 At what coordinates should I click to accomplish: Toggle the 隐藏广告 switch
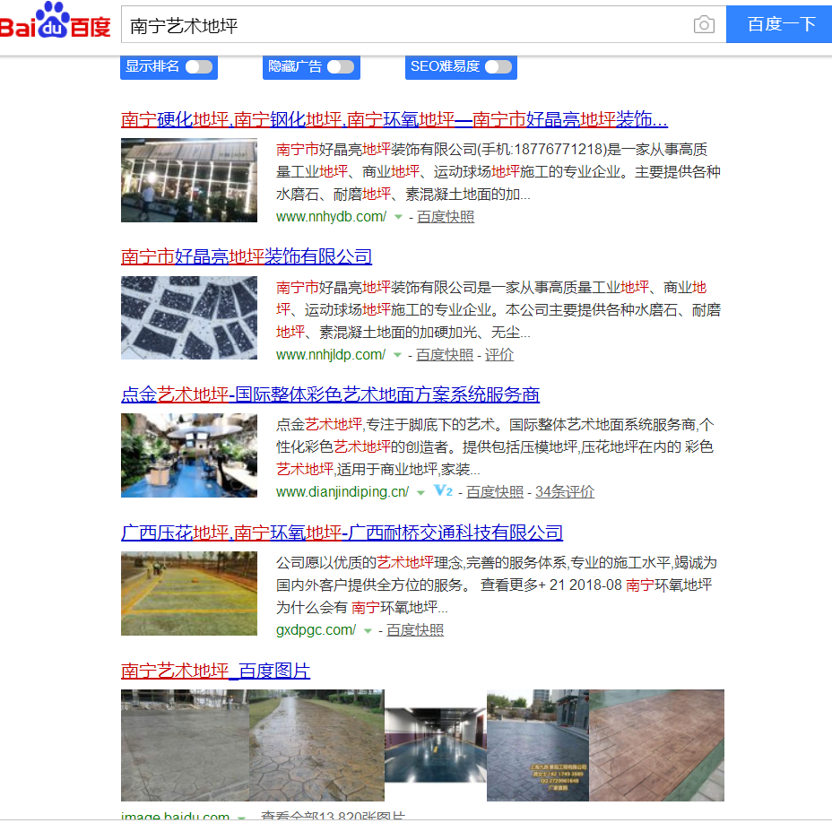(x=341, y=67)
